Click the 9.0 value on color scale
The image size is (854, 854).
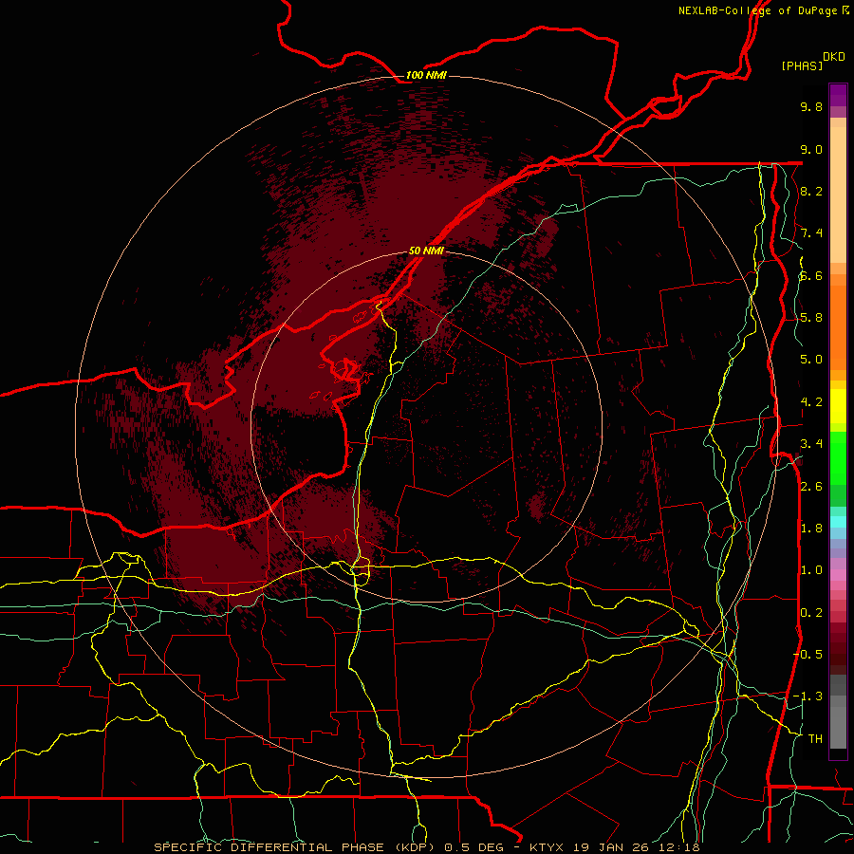[x=811, y=149]
